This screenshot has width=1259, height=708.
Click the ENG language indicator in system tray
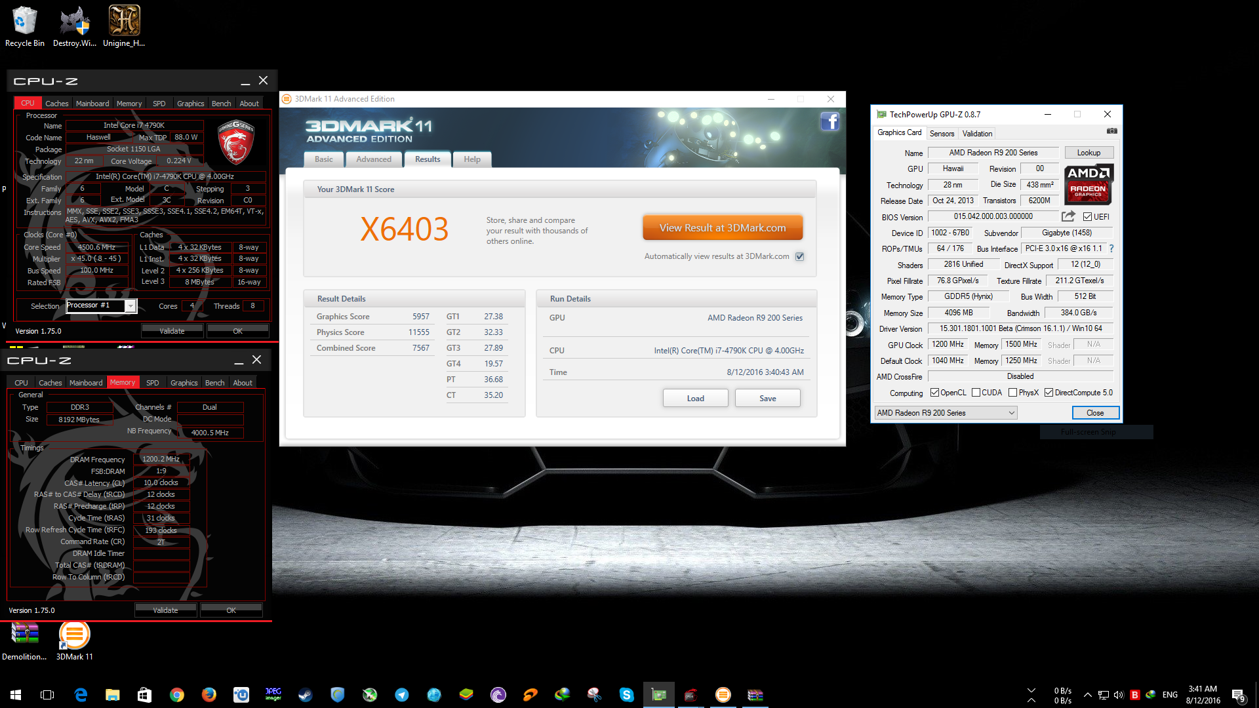pyautogui.click(x=1170, y=695)
